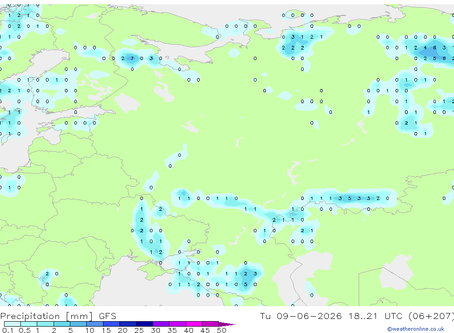
Task: Click the legend swatch between 5 and 10
Action: [x=79, y=324]
